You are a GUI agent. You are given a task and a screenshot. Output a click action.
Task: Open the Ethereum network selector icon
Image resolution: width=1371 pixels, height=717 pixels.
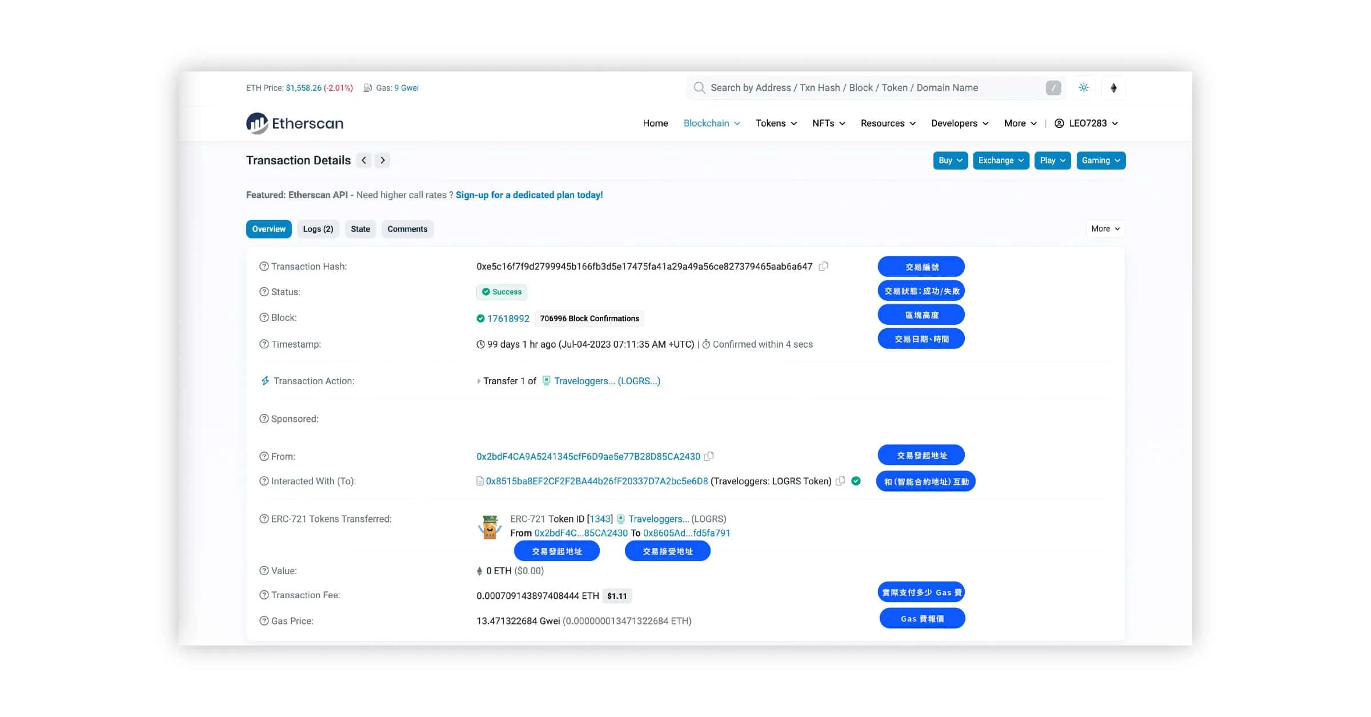click(1113, 88)
